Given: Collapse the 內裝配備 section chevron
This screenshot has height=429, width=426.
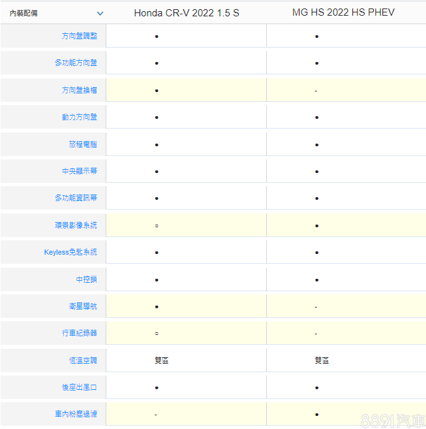Looking at the screenshot, I should 100,13.
